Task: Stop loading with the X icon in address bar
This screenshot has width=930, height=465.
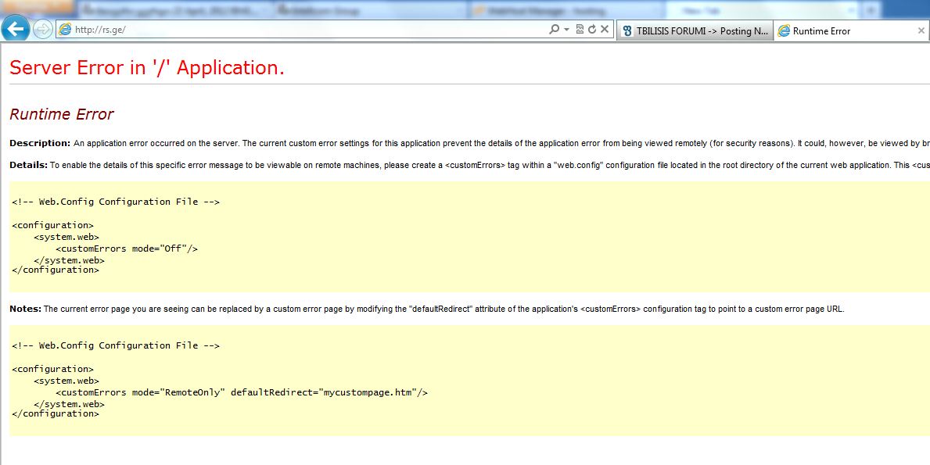Action: (x=605, y=29)
